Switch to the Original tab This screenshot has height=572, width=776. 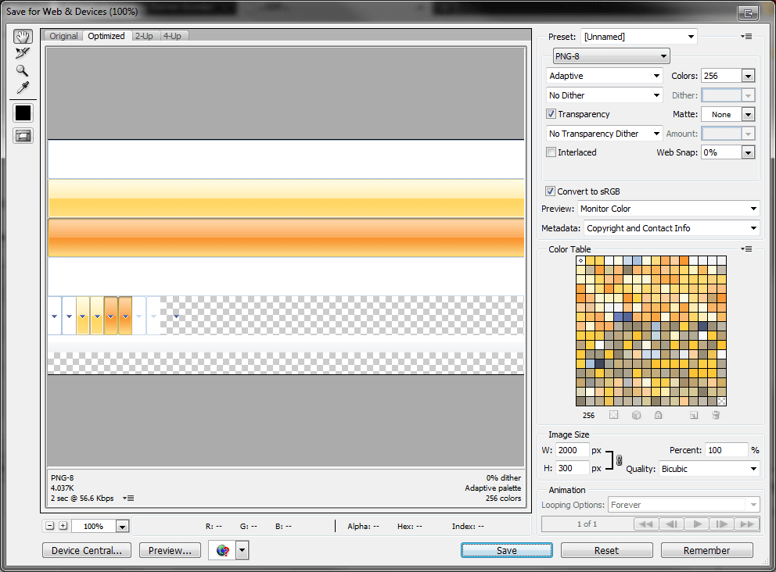63,35
